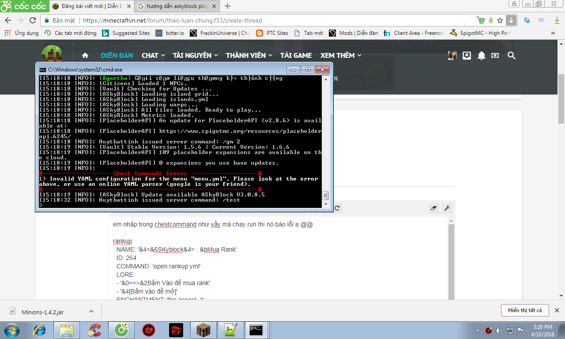Screen dimensions: 565x339
Task: Click the taskbar clock showing 3:20 PM
Action: pos(542,330)
